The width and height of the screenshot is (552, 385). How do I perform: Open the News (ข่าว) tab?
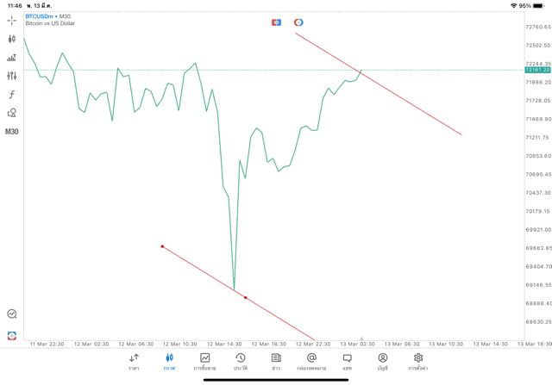click(x=276, y=362)
